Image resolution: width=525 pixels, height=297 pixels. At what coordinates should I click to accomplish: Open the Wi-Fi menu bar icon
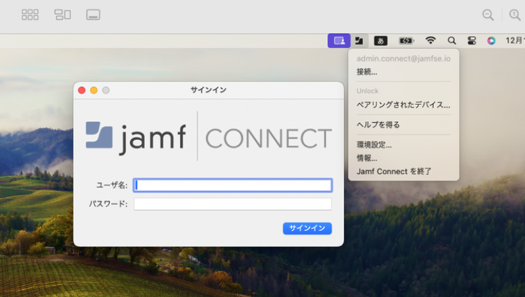430,41
